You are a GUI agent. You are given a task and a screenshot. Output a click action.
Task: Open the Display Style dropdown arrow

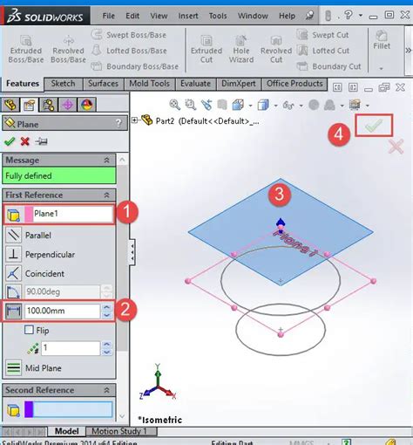[275, 106]
